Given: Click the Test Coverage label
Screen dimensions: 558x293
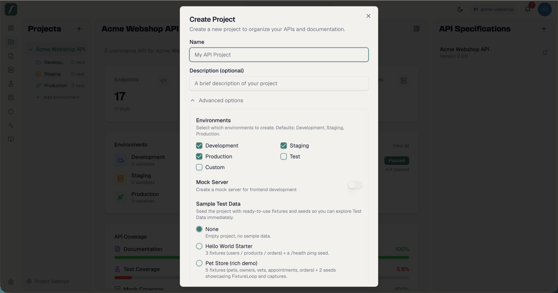Looking at the screenshot, I should (141, 269).
